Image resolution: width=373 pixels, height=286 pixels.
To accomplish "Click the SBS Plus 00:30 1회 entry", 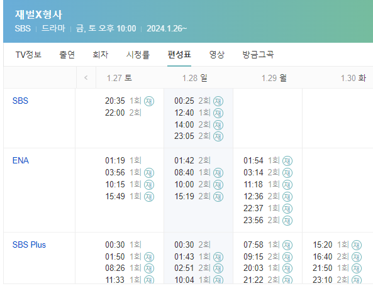I will tap(123, 245).
